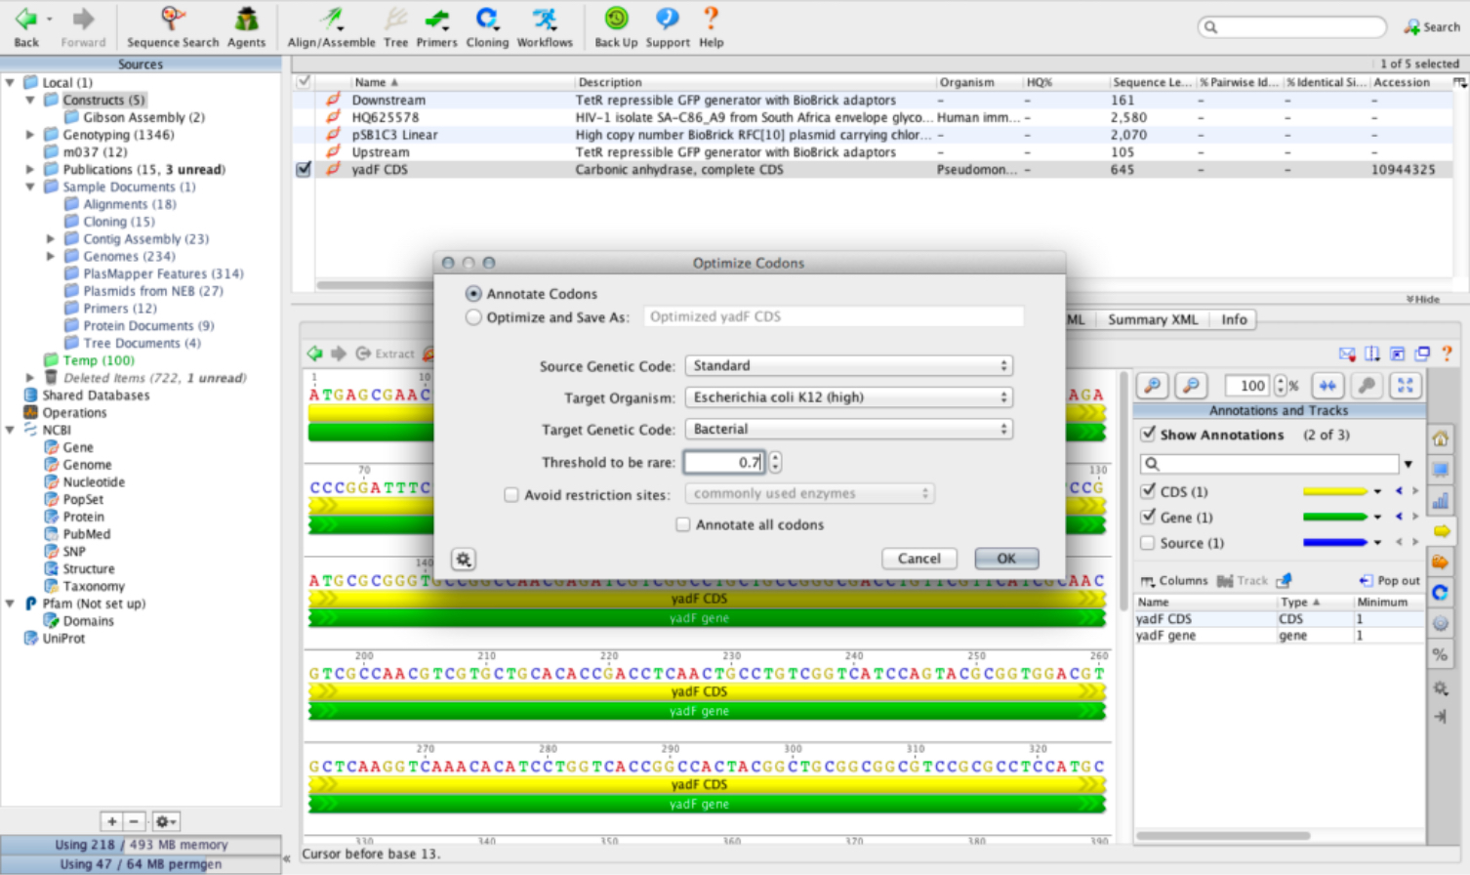Toggle the Show Annotations checkbox
The width and height of the screenshot is (1470, 875).
coord(1148,435)
